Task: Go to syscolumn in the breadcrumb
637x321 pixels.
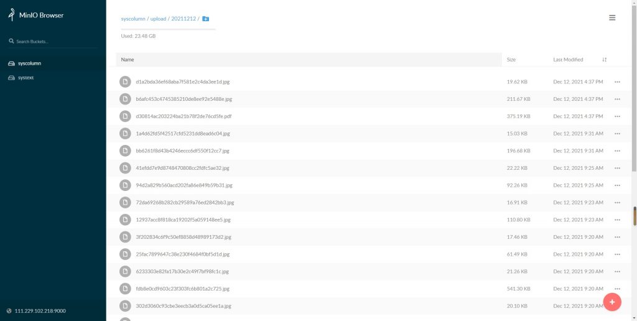Action: [133, 19]
